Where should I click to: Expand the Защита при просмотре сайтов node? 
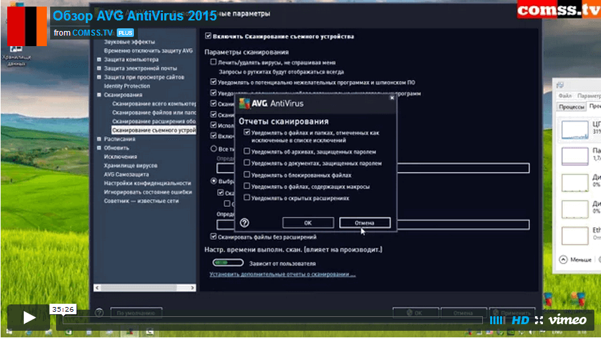pos(99,77)
